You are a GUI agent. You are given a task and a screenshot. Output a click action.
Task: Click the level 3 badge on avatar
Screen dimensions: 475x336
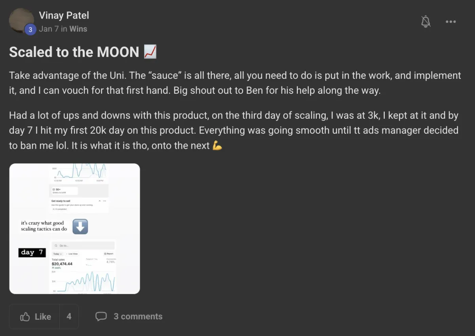pos(30,29)
